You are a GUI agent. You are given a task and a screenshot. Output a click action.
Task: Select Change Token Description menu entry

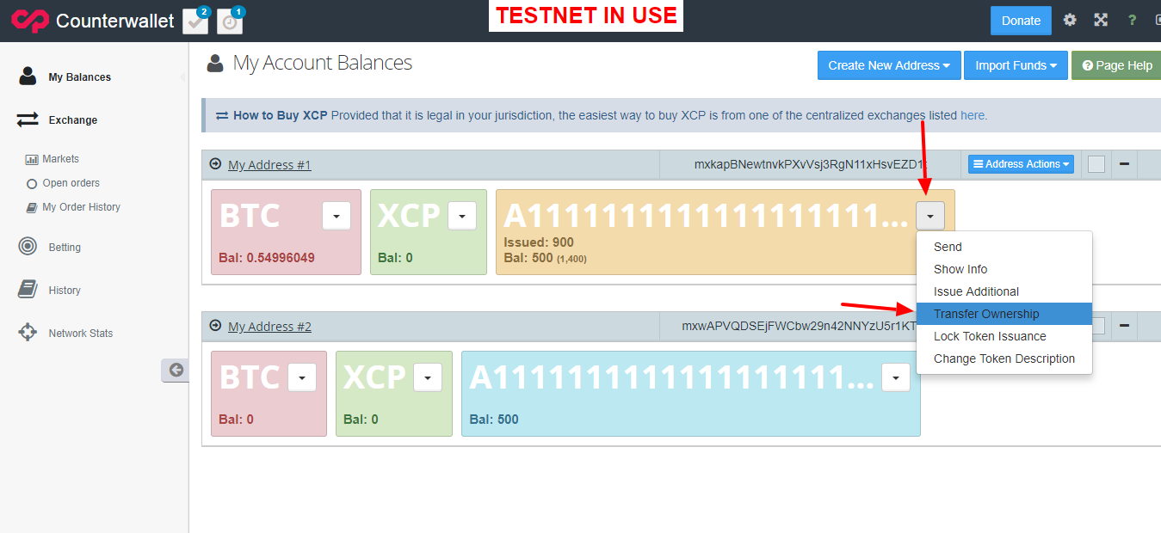(1004, 358)
